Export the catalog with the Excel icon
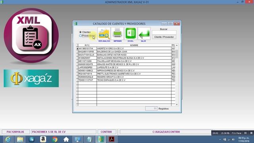Viewport: 254px width, 143px height. 131,34
